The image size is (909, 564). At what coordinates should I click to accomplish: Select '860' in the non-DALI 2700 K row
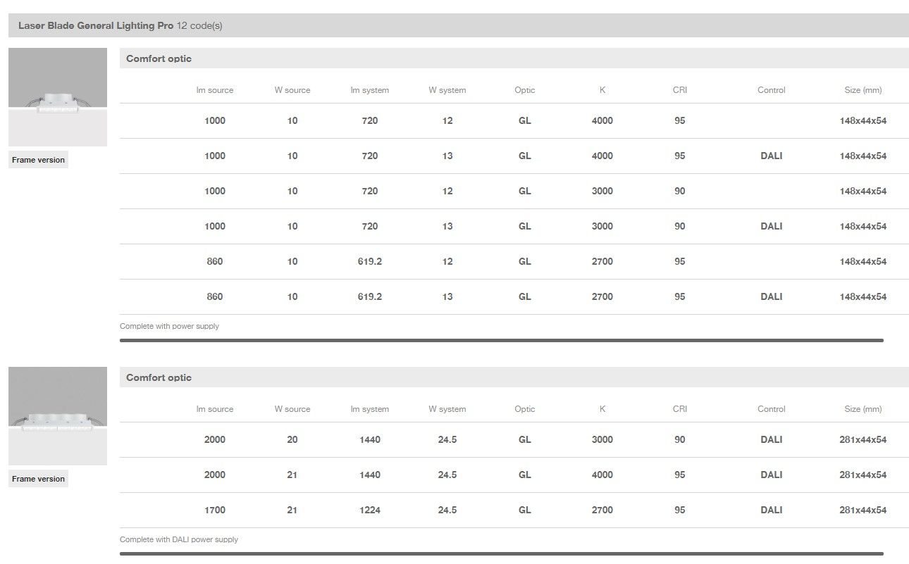tap(215, 261)
